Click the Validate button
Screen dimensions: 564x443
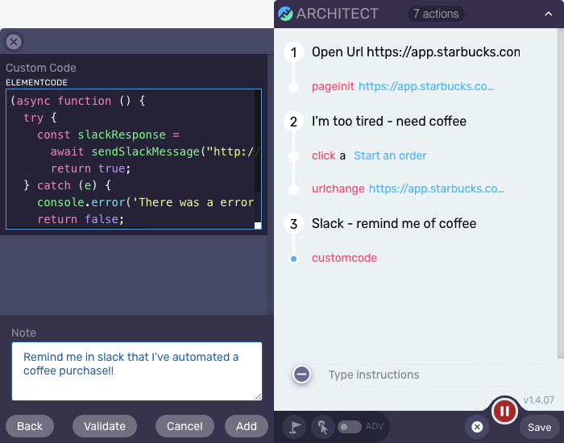coord(105,426)
